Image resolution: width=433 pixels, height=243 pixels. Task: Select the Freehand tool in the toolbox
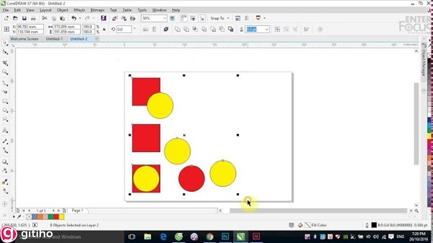5,83
